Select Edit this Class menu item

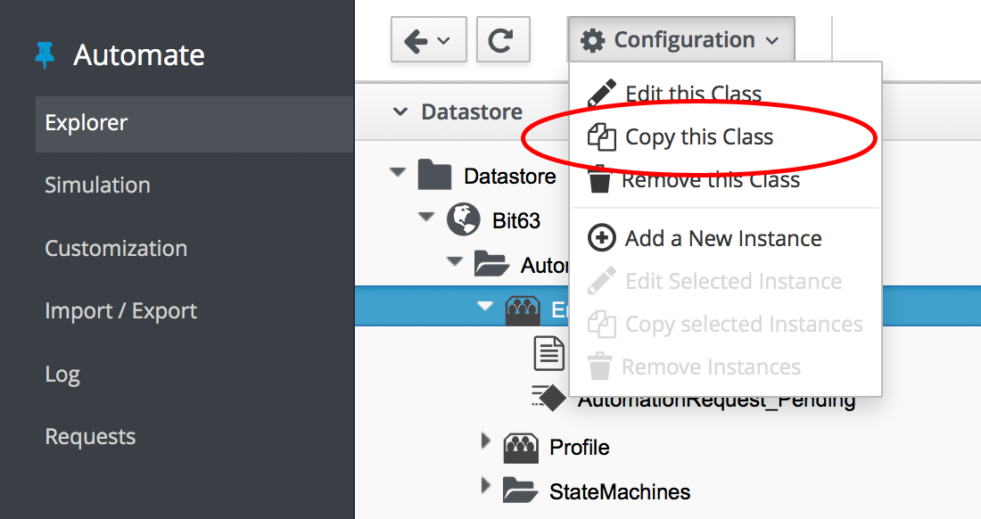click(x=693, y=94)
